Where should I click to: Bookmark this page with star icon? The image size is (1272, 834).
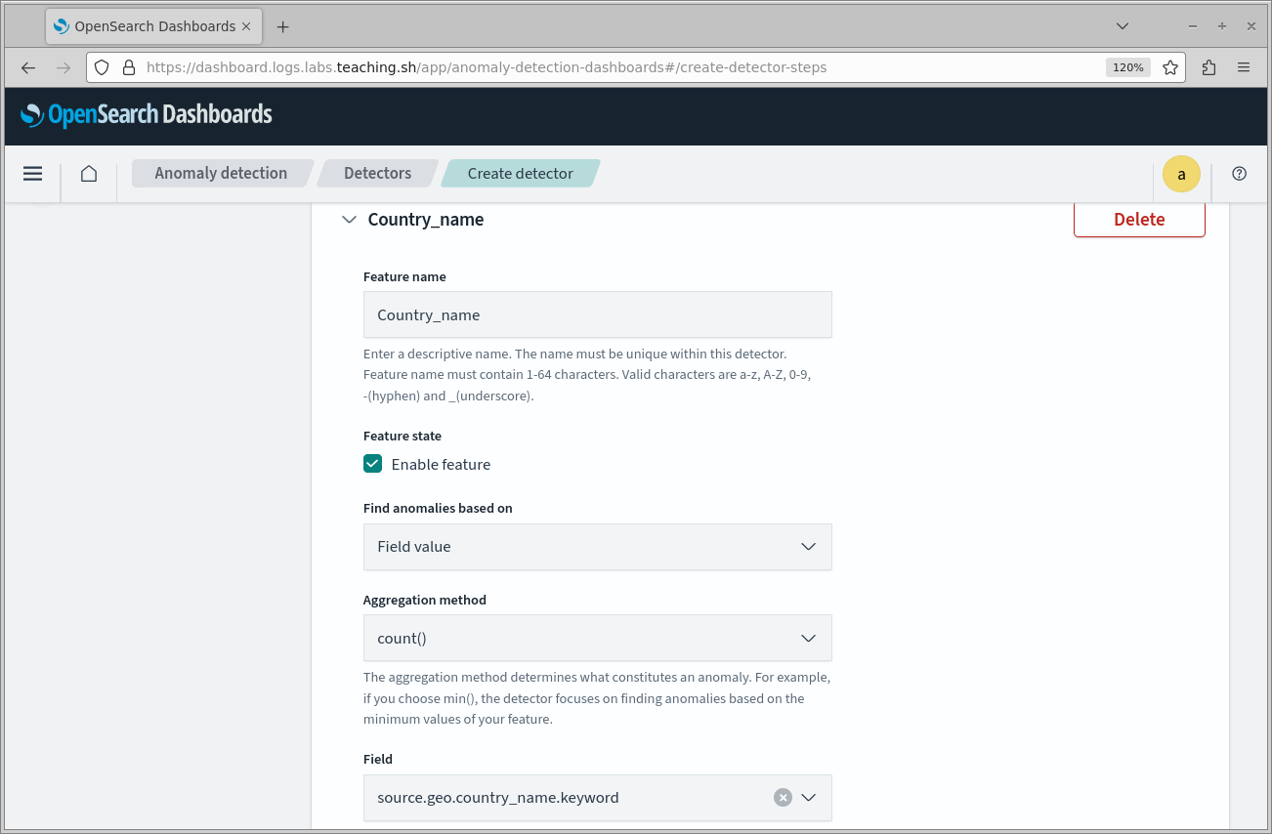click(1170, 67)
